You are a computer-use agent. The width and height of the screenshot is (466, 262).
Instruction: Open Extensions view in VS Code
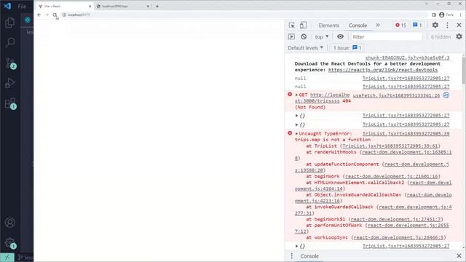pos(10,103)
